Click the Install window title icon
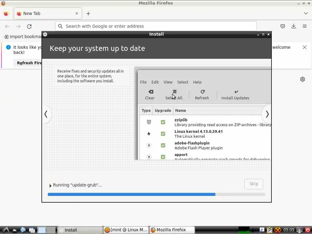Image resolution: width=312 pixels, height=234 pixels. coord(45,34)
